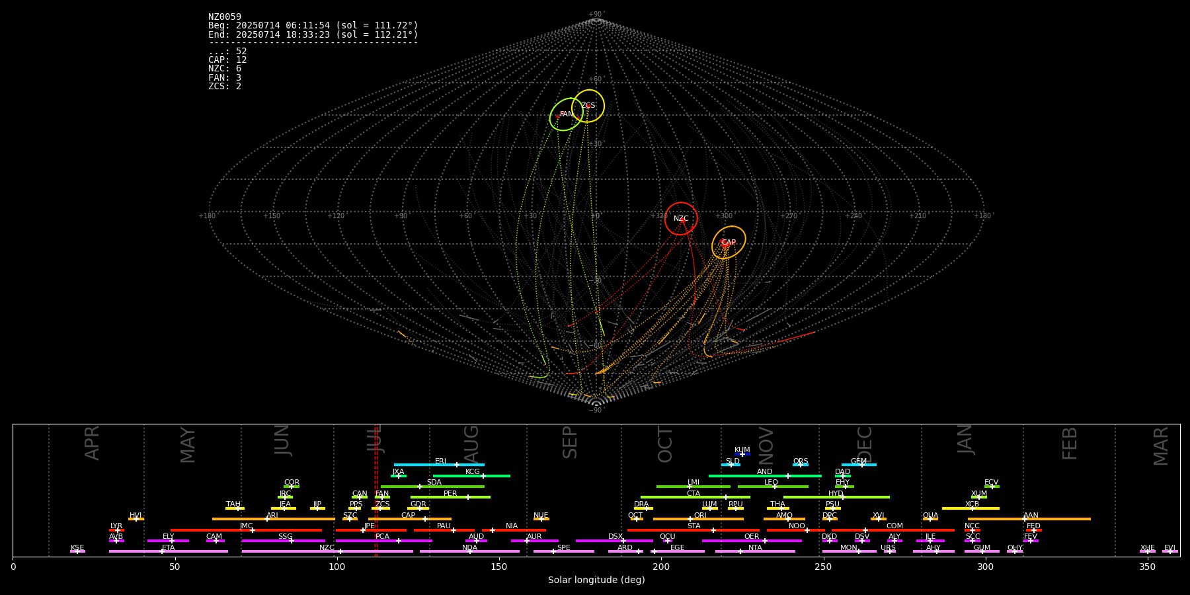This screenshot has height=595, width=1190.
Task: Select the purple PCA shower bar
Action: tap(383, 541)
